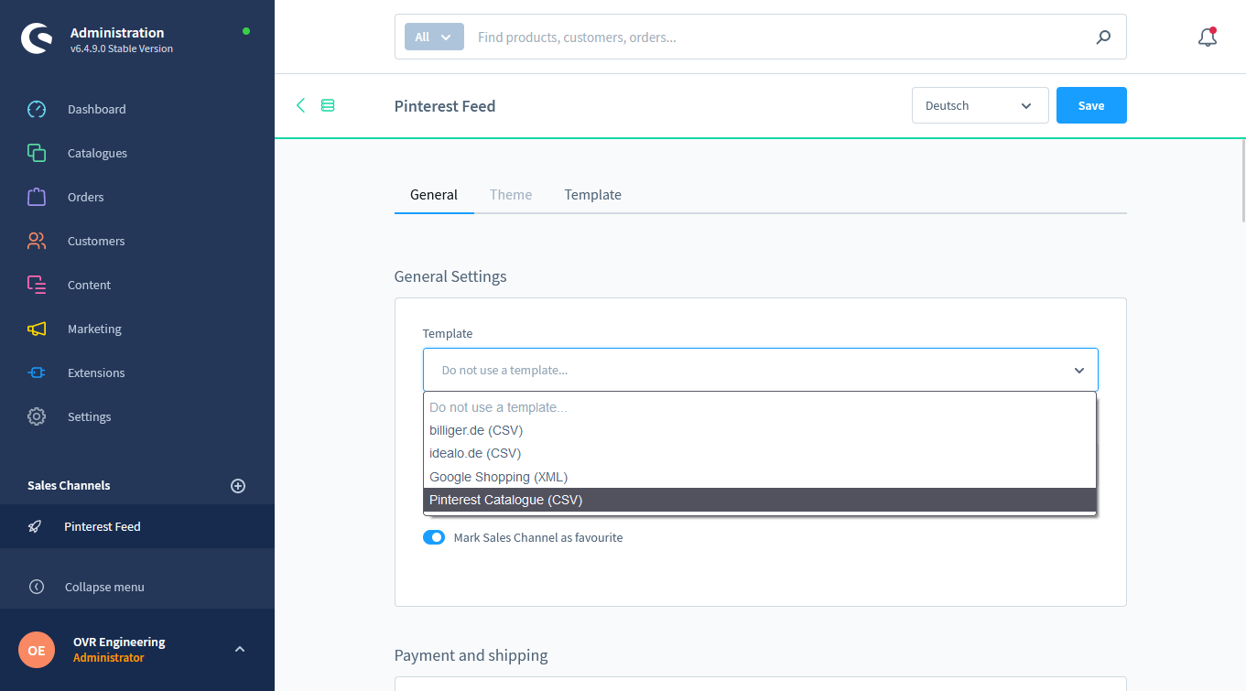Open Content menu label
The image size is (1246, 691).
pos(89,285)
